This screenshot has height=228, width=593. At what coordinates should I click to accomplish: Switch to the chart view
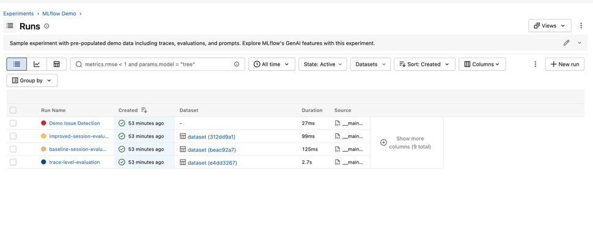37,64
